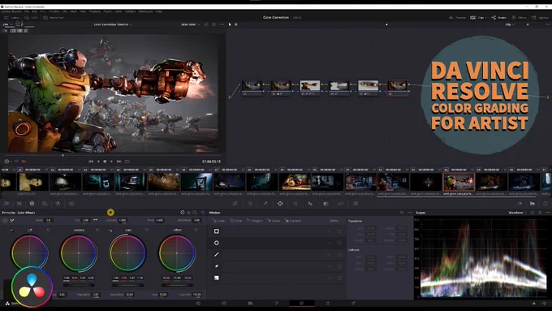Click the Gain color wheel center
The height and width of the screenshot is (311, 552).
127,253
